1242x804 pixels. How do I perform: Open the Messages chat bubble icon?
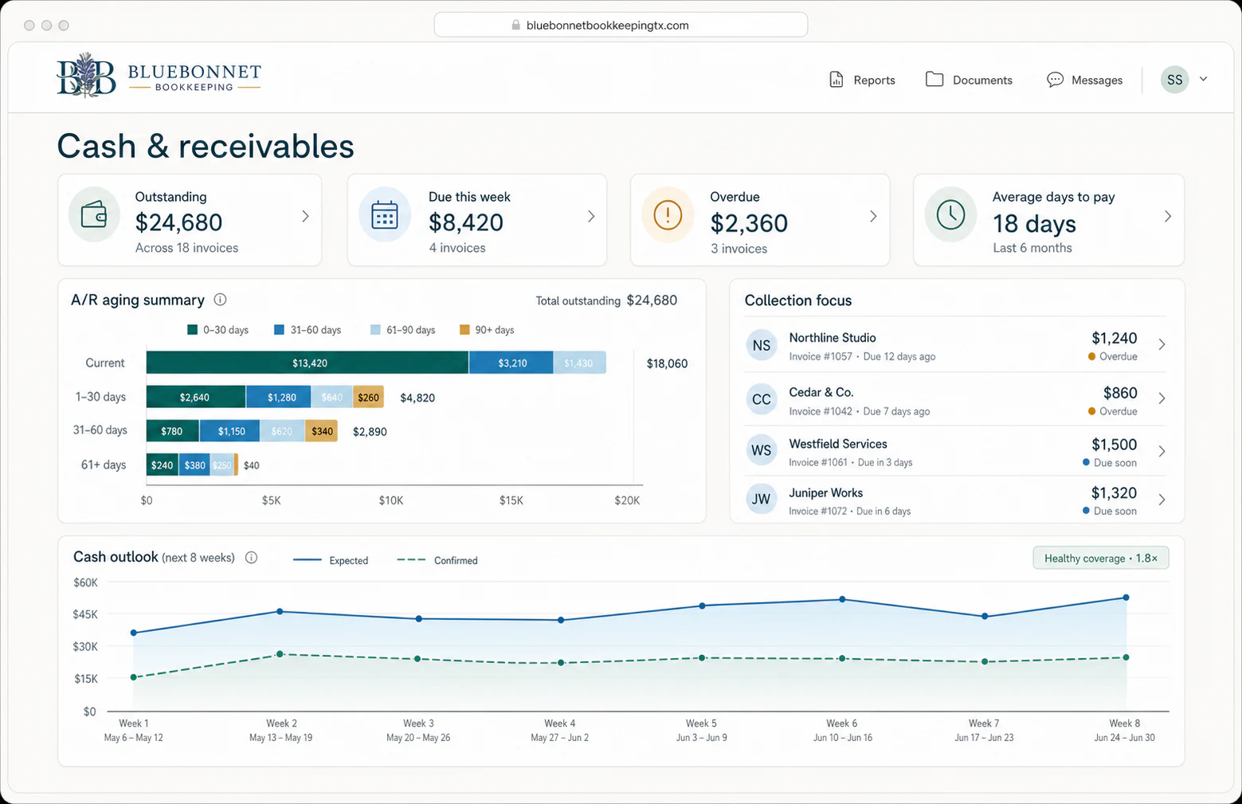coord(1055,80)
